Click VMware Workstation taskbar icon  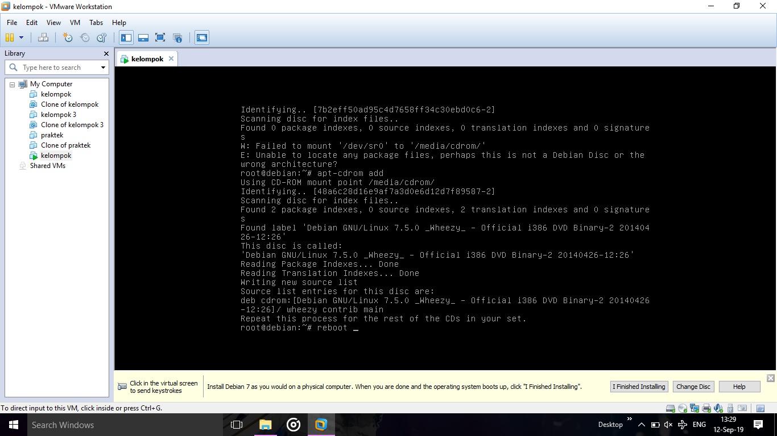coord(321,425)
